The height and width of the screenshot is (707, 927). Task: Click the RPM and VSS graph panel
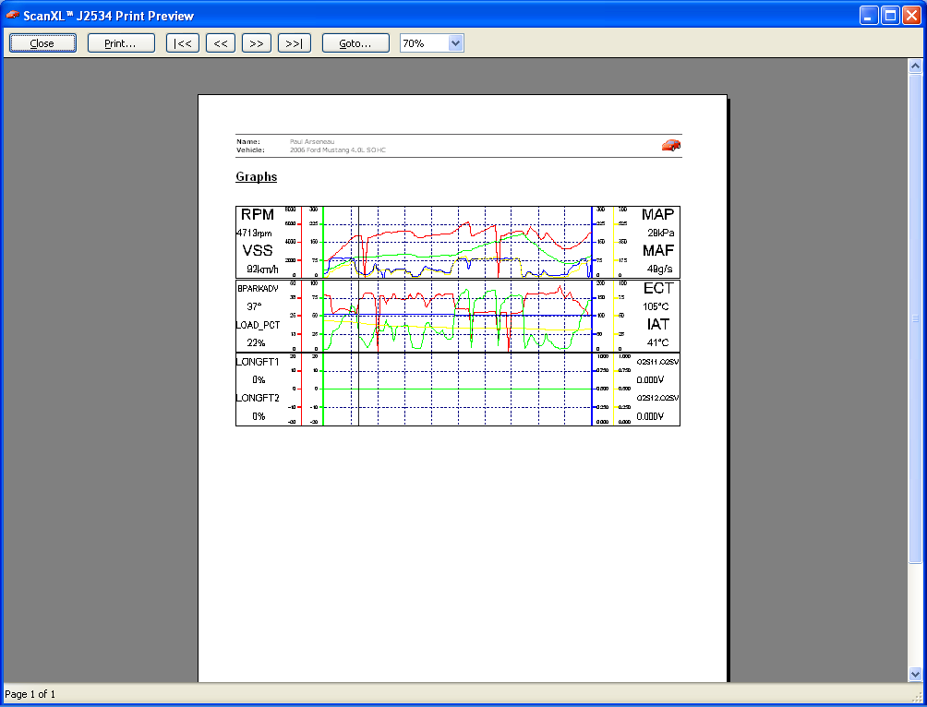pos(457,242)
